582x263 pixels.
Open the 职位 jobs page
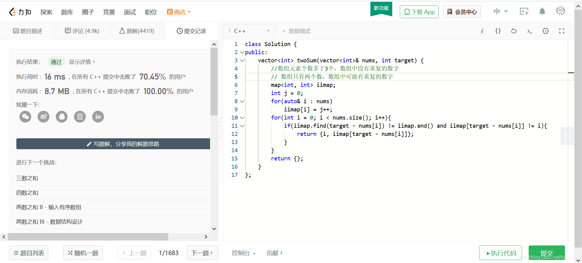[x=151, y=12]
